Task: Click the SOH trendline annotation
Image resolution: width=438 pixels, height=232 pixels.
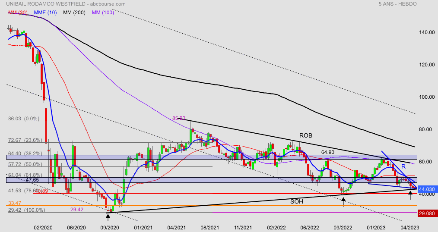Action: point(297,201)
